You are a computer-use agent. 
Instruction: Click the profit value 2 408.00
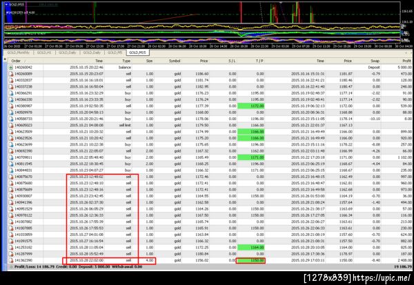tap(405, 260)
